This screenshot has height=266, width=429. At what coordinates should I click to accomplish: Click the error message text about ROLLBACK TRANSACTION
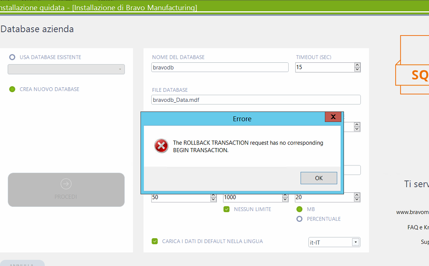pyautogui.click(x=248, y=146)
